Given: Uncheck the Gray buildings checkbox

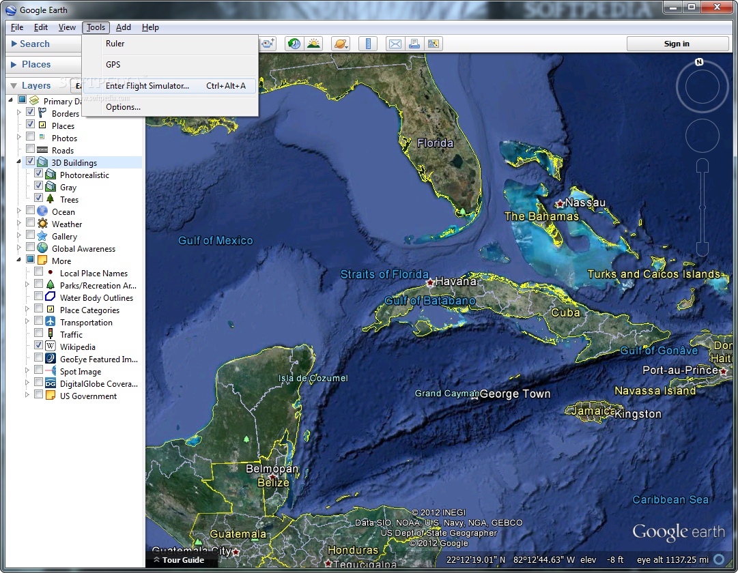Looking at the screenshot, I should point(39,186).
